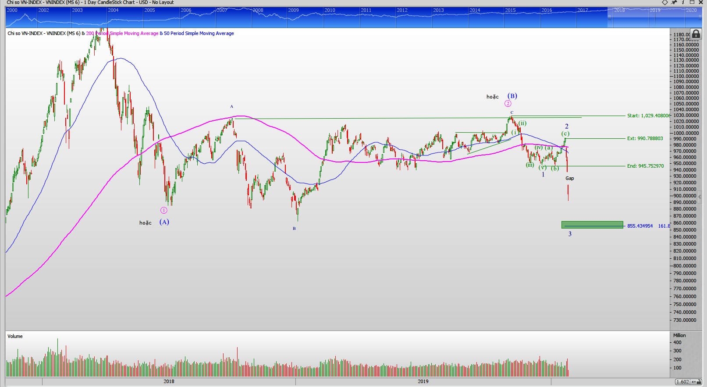Open chart info via the 'i' icon
707x387 pixels.
click(x=683, y=2)
